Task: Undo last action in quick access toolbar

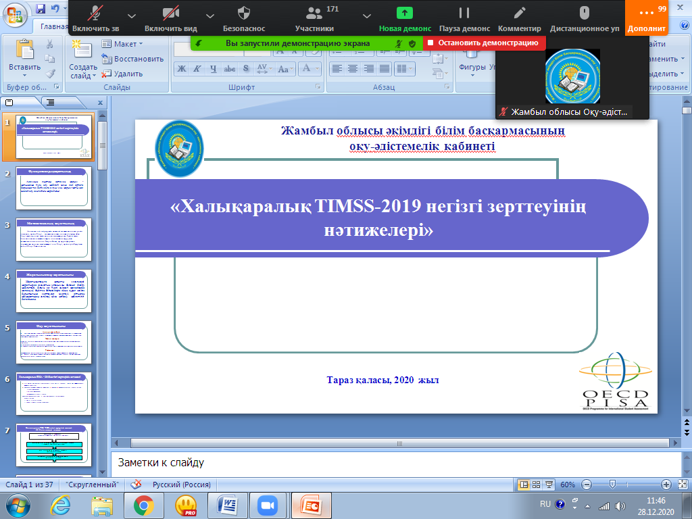Action: pyautogui.click(x=55, y=8)
